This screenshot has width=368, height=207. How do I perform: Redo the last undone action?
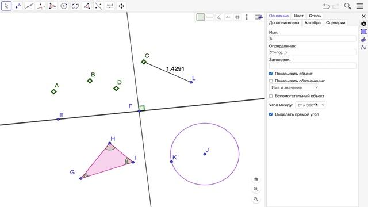point(336,6)
